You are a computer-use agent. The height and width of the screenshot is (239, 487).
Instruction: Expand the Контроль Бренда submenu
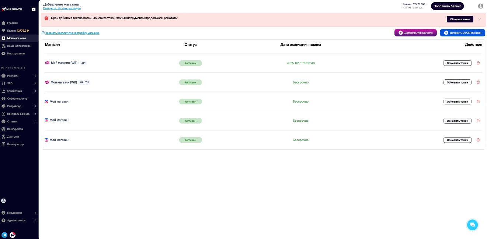(18, 114)
